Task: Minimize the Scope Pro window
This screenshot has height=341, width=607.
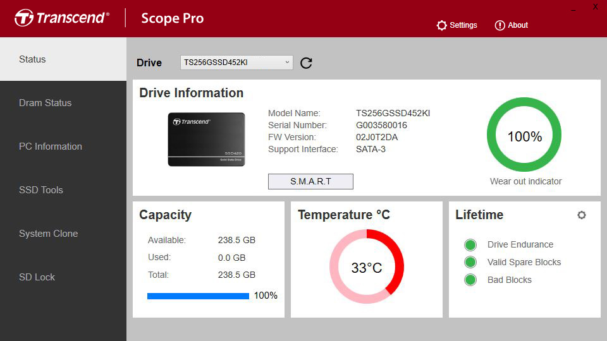Action: click(x=573, y=8)
